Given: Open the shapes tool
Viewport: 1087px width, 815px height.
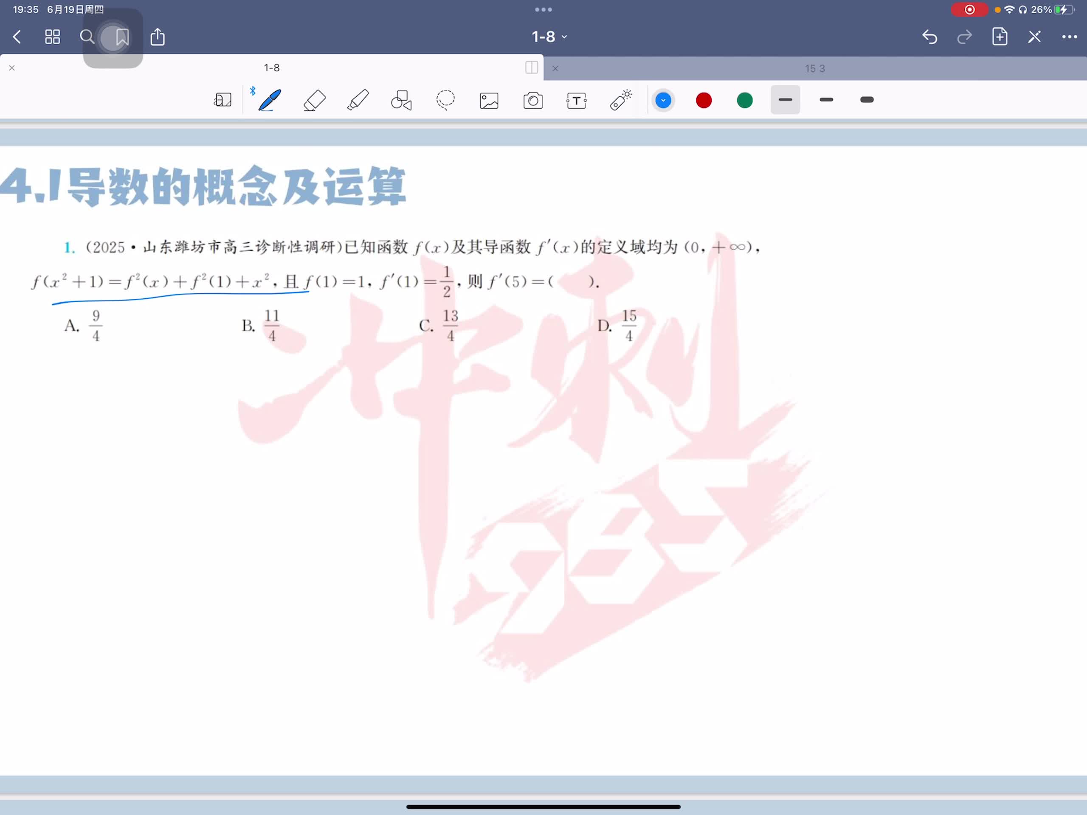Looking at the screenshot, I should pyautogui.click(x=401, y=100).
